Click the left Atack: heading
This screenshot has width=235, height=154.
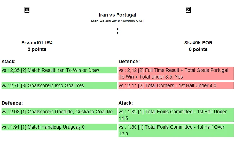click(x=9, y=61)
